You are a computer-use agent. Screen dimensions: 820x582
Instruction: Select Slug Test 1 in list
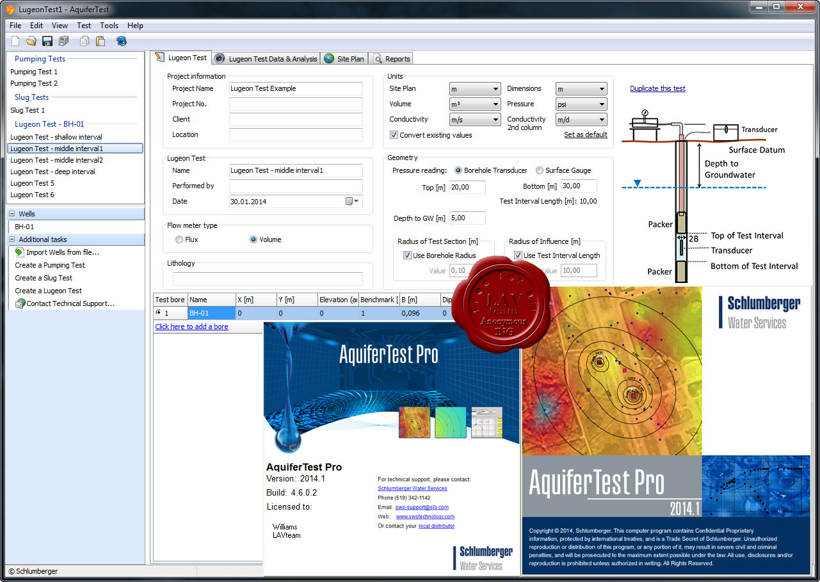click(x=28, y=110)
